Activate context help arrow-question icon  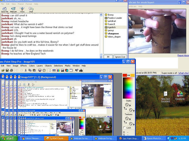coord(77,70)
